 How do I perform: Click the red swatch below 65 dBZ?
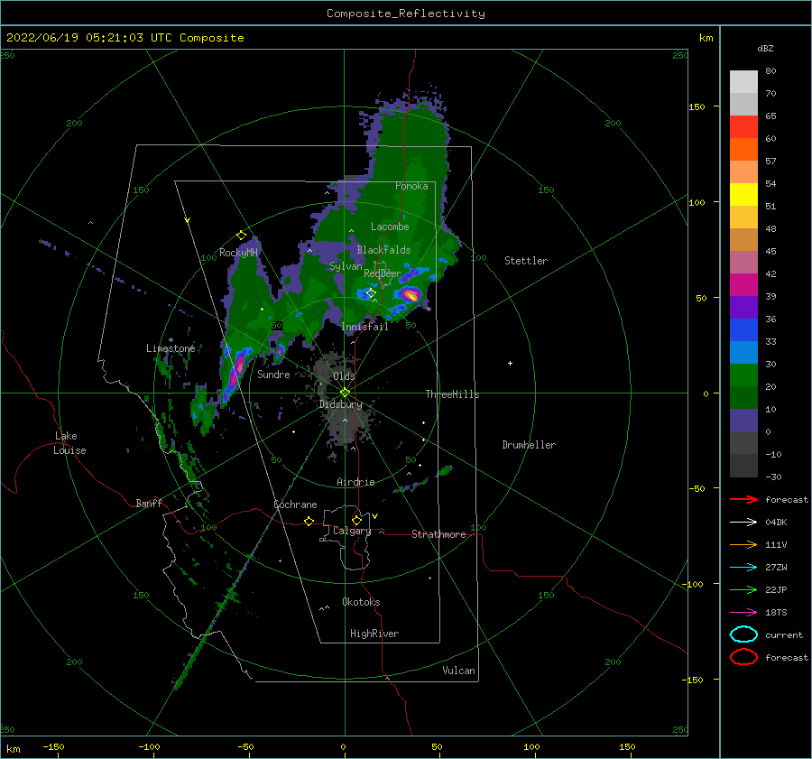click(x=743, y=127)
